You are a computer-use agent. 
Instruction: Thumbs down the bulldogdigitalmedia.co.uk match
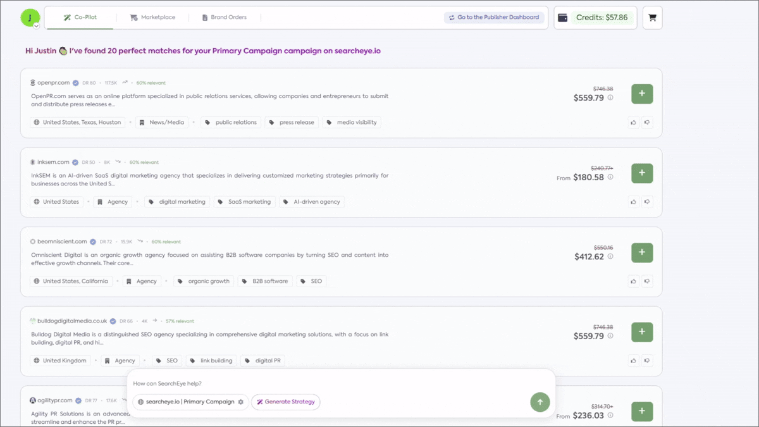(x=646, y=361)
